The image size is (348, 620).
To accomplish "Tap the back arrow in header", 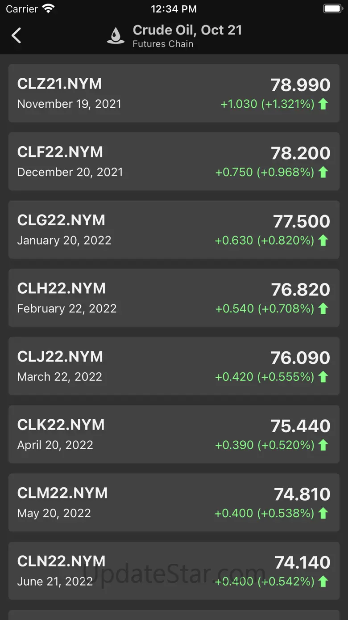I will tap(17, 35).
